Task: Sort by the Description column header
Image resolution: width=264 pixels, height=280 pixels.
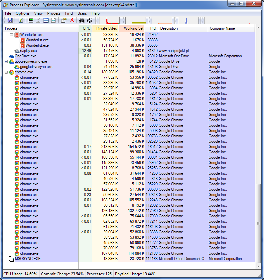Action: tap(183, 28)
